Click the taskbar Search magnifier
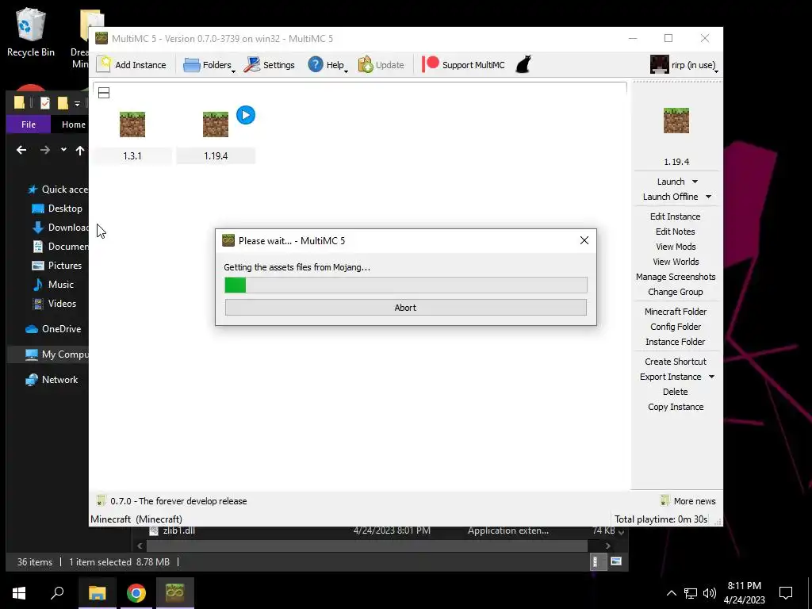Viewport: 812px width, 609px height. 57,592
